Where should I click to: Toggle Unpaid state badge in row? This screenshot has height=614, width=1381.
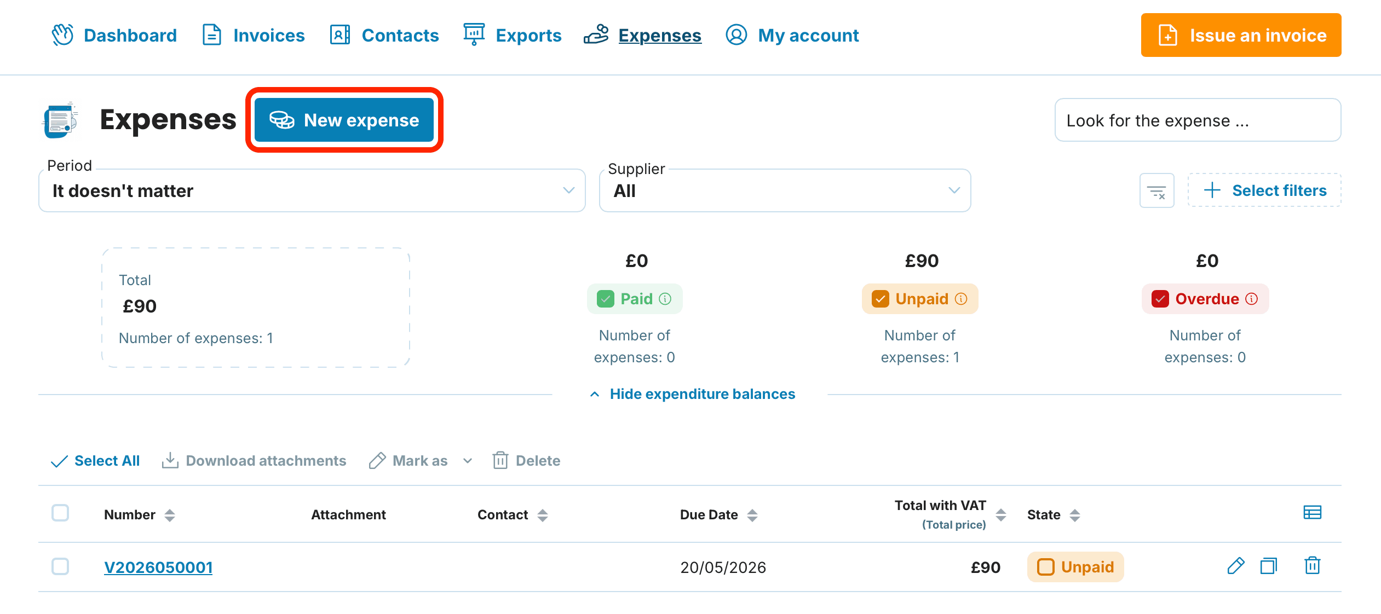point(1075,567)
